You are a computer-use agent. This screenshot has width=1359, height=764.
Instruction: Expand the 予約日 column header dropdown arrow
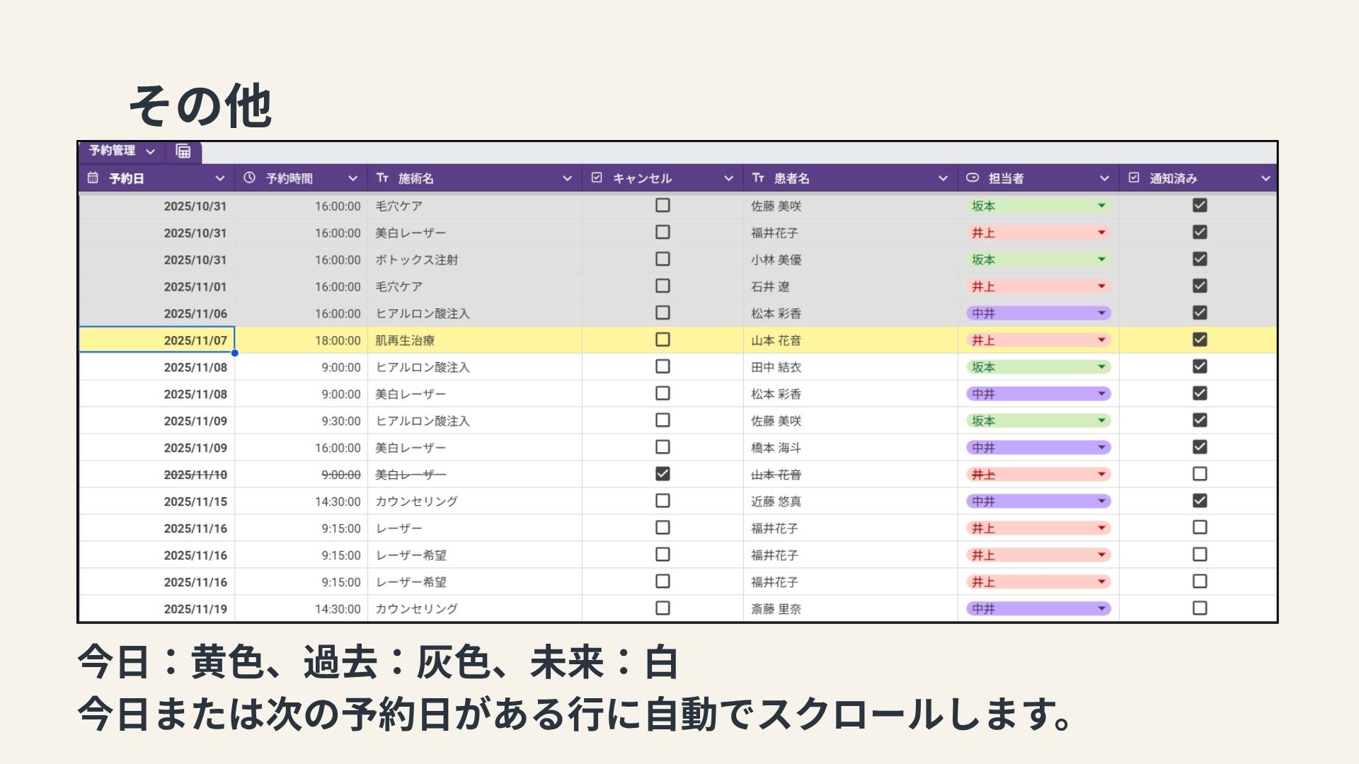coord(220,178)
